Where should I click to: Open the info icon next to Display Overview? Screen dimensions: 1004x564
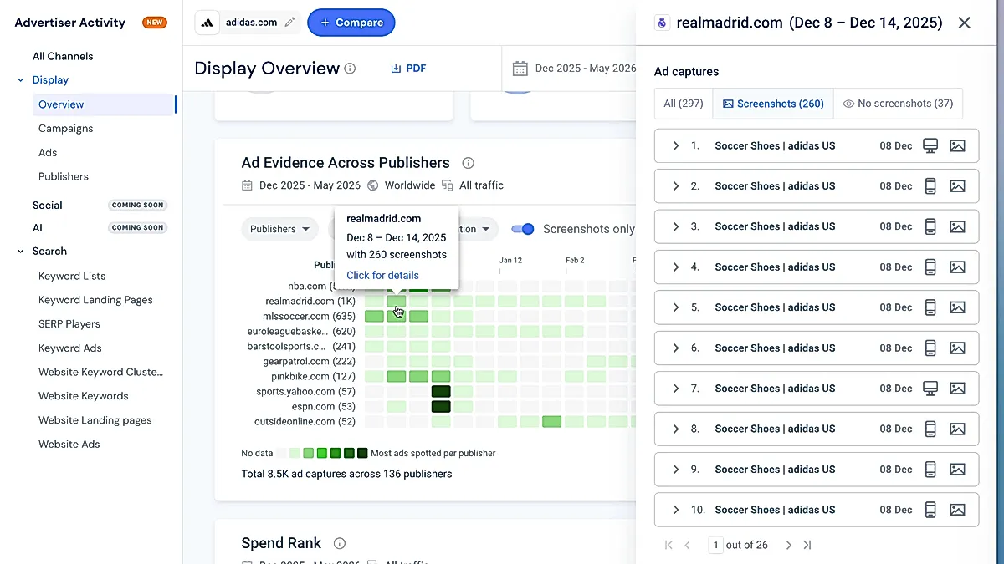pos(350,69)
